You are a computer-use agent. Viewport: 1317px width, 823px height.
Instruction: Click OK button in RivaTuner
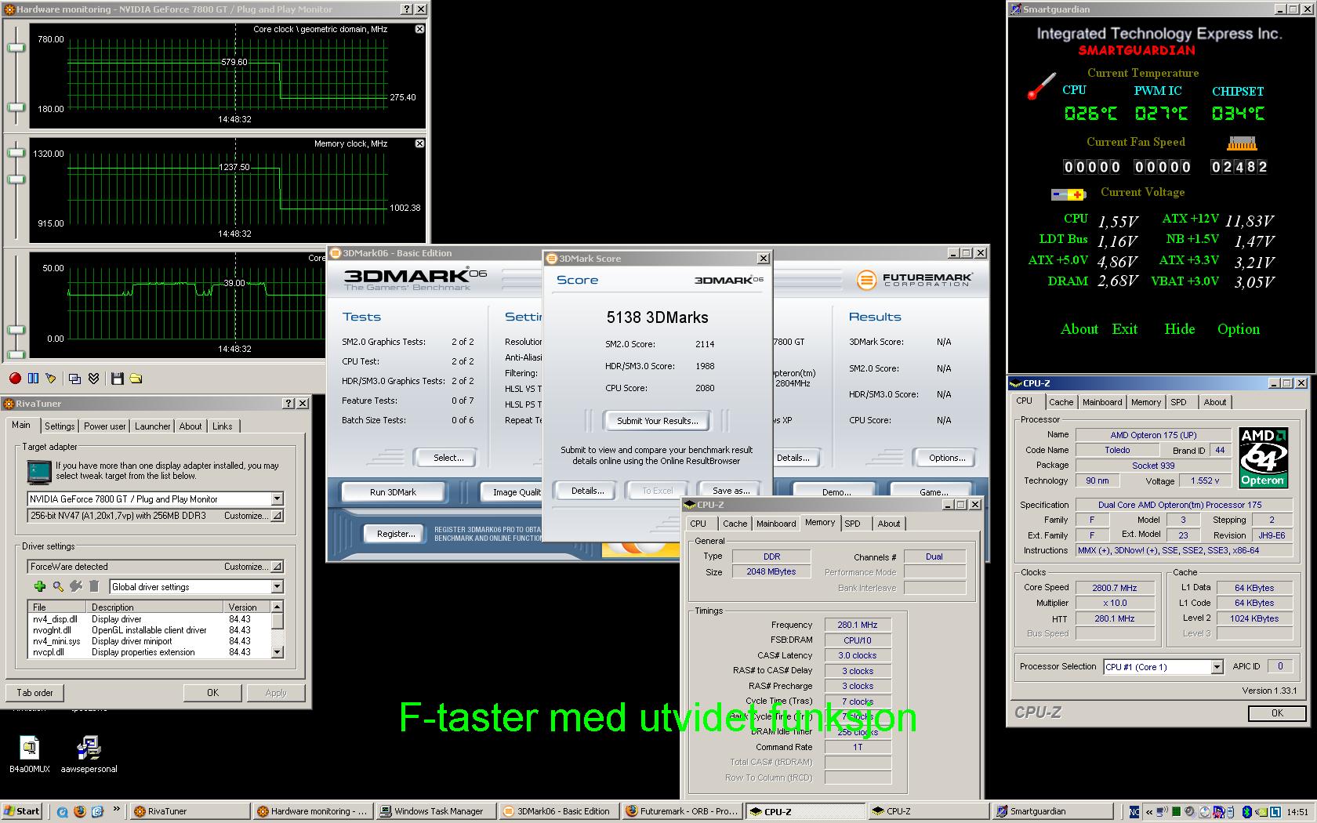coord(212,693)
